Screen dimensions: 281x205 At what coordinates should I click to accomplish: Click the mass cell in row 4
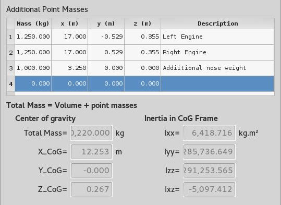point(33,83)
